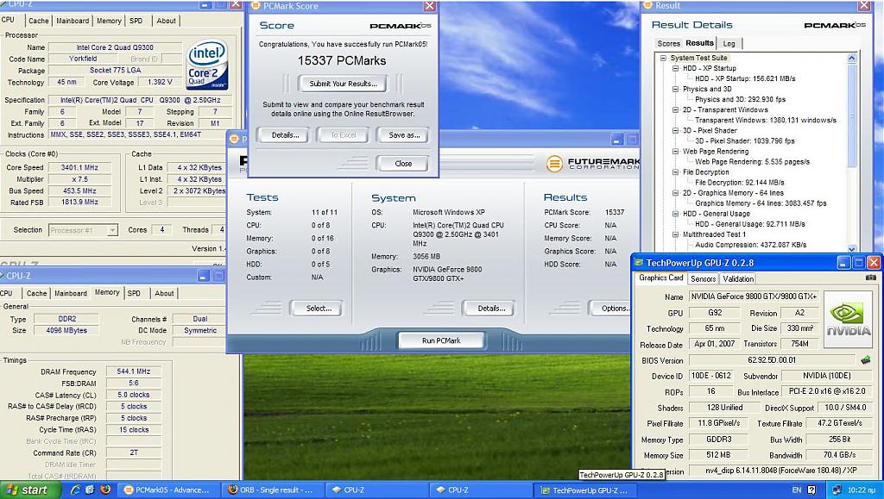Viewport: 884px width, 499px height.
Task: Click Save as button in score dialog
Action: [404, 135]
